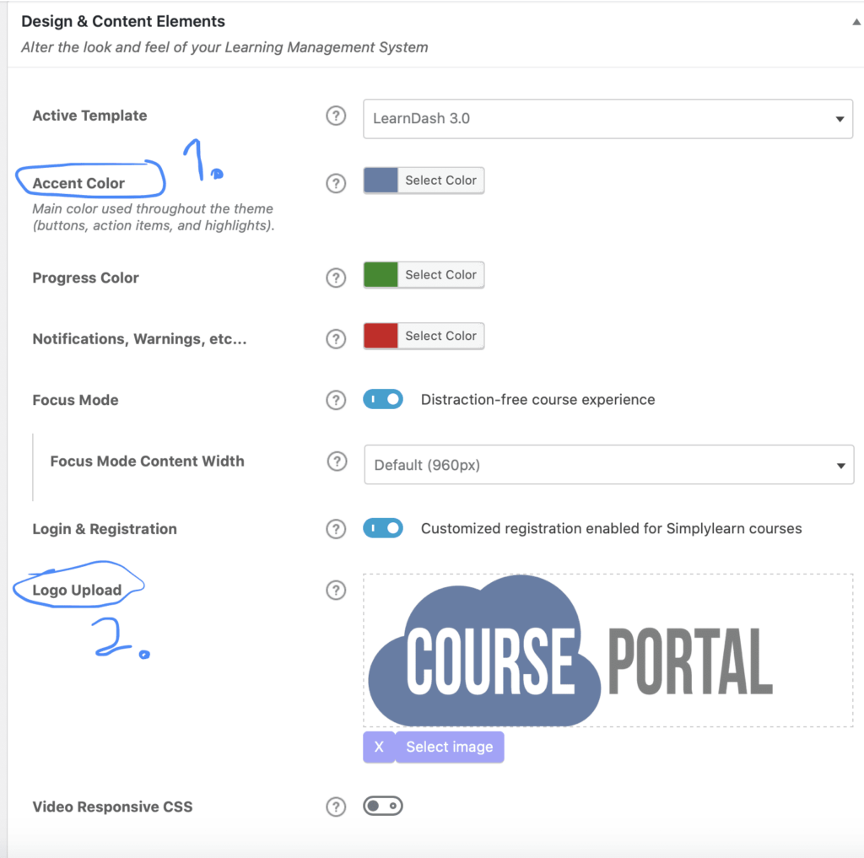This screenshot has width=864, height=858.
Task: Open the Active Template dropdown
Action: pyautogui.click(x=607, y=119)
